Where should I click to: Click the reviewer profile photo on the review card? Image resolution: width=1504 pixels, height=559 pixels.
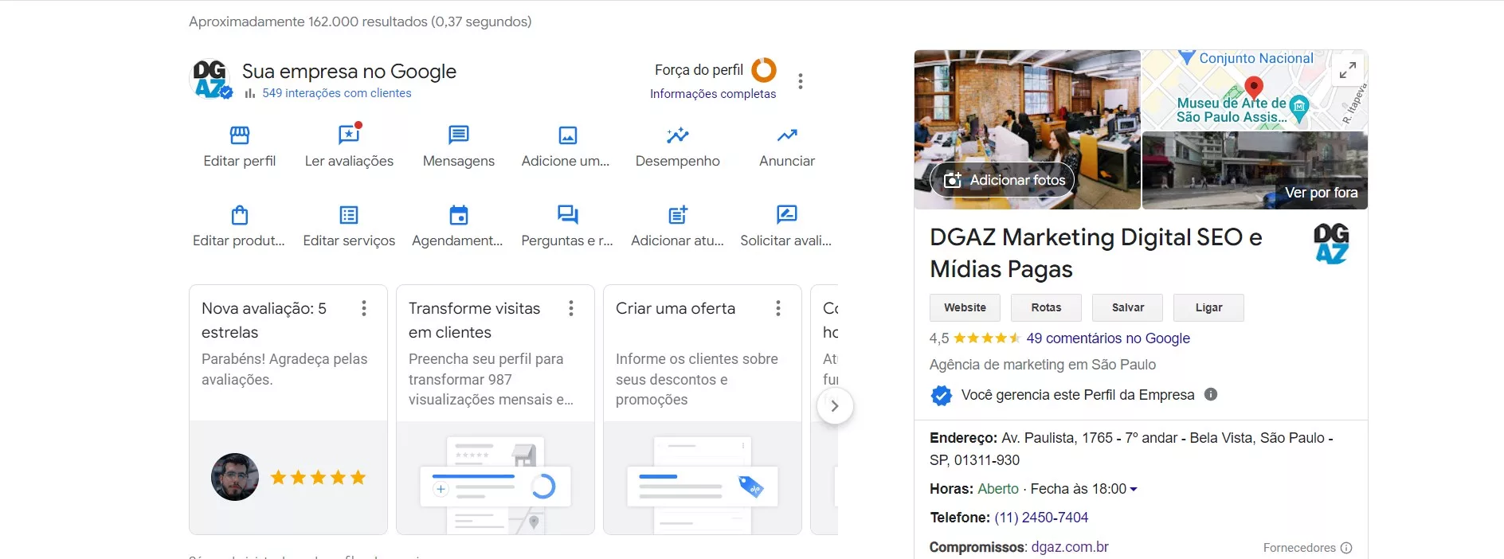[x=235, y=477]
